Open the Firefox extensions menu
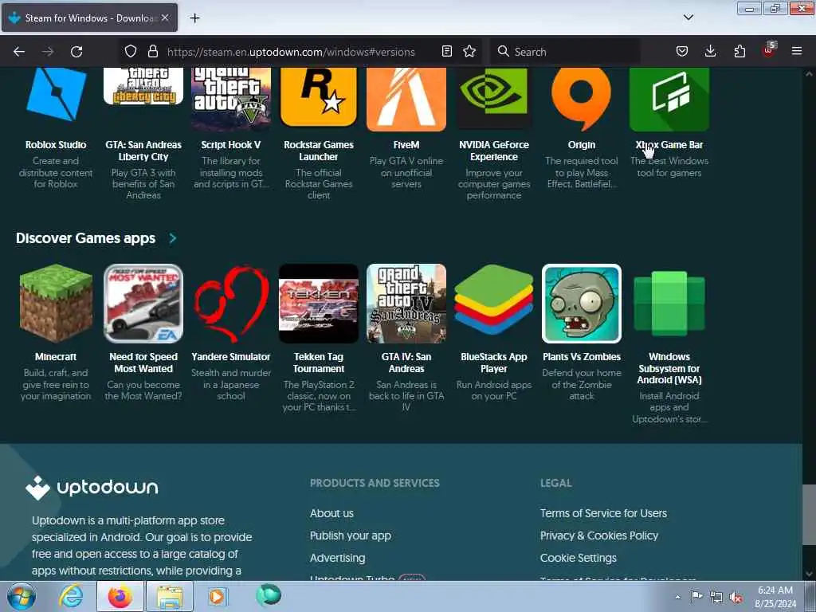The width and height of the screenshot is (816, 612). point(739,51)
